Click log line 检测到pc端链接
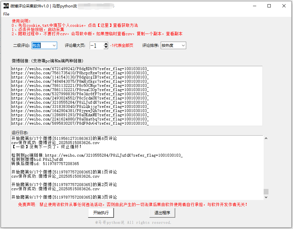 click(x=97, y=155)
